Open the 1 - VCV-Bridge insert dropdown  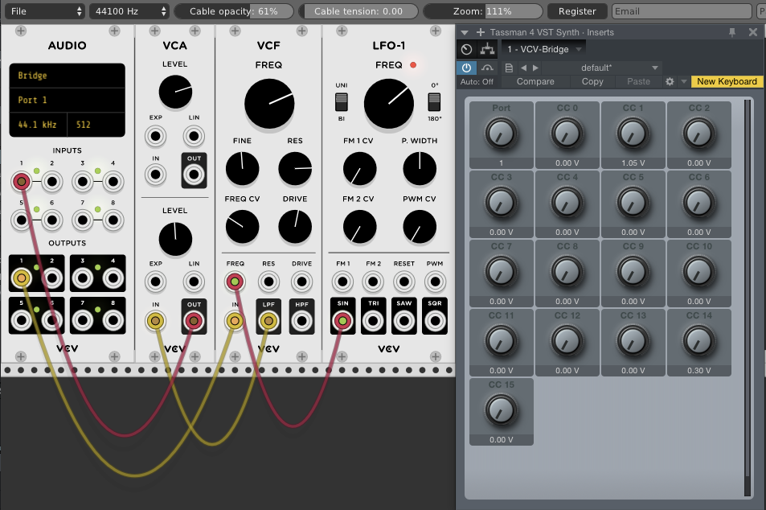tap(543, 49)
